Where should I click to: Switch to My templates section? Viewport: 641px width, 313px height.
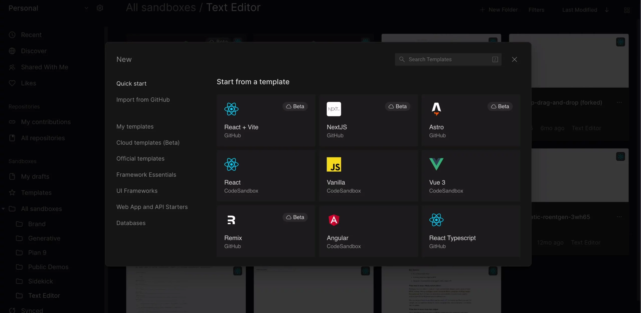(135, 126)
